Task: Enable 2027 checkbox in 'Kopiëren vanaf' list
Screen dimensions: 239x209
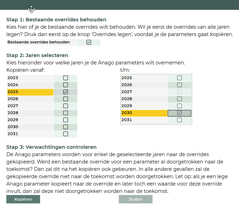Action: pyautogui.click(x=65, y=106)
